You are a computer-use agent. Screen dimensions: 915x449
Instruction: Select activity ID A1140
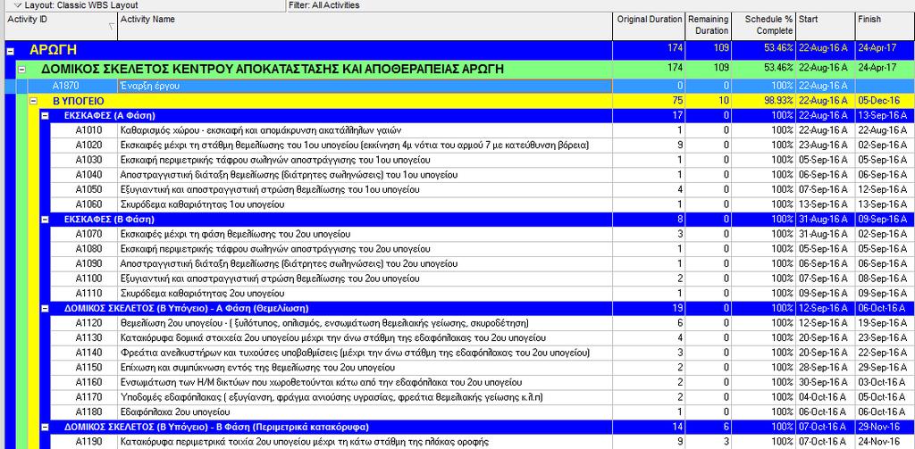click(88, 353)
